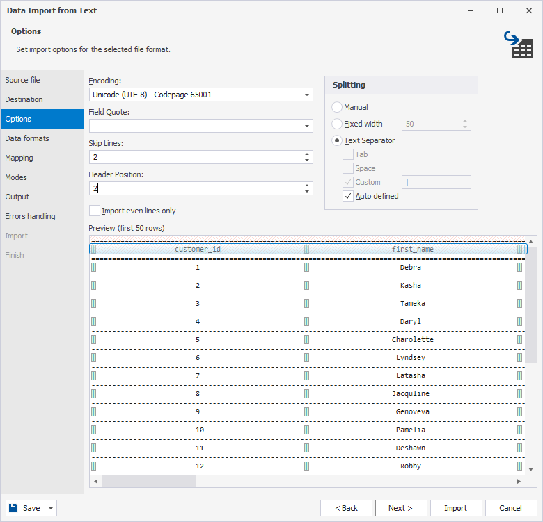Click the floppy disk Save icon
543x522 pixels.
13,508
